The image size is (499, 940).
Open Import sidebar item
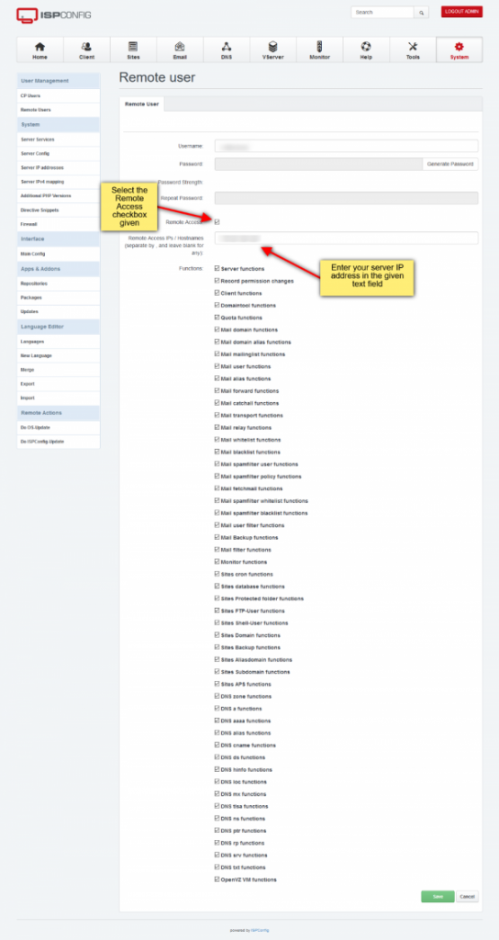click(58, 398)
